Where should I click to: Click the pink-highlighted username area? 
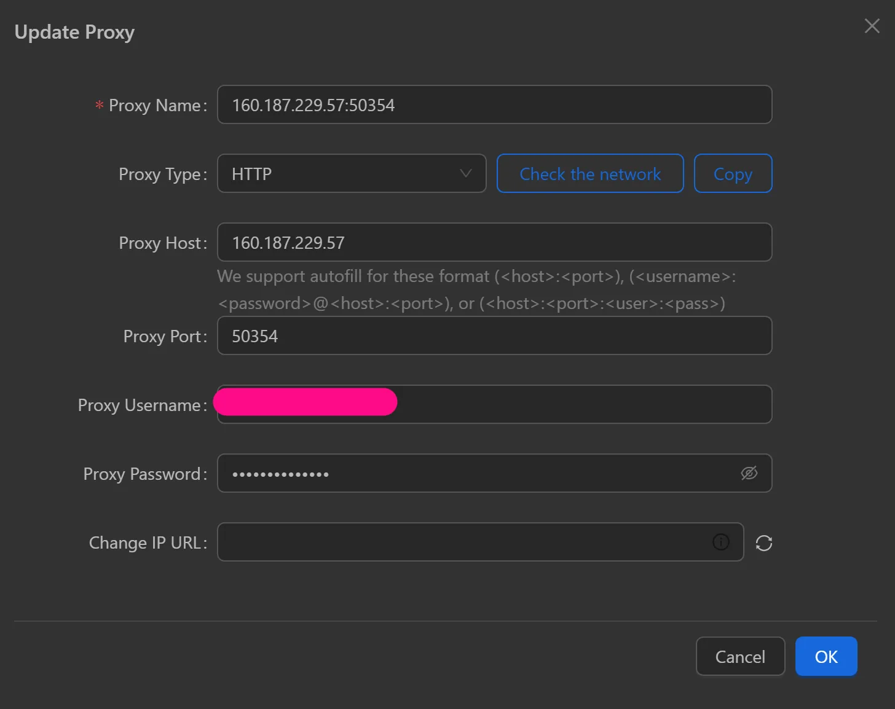[305, 402]
